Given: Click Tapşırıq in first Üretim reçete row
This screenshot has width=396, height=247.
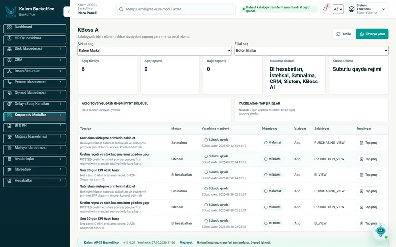Looking at the screenshot, I should pyautogui.click(x=368, y=159).
